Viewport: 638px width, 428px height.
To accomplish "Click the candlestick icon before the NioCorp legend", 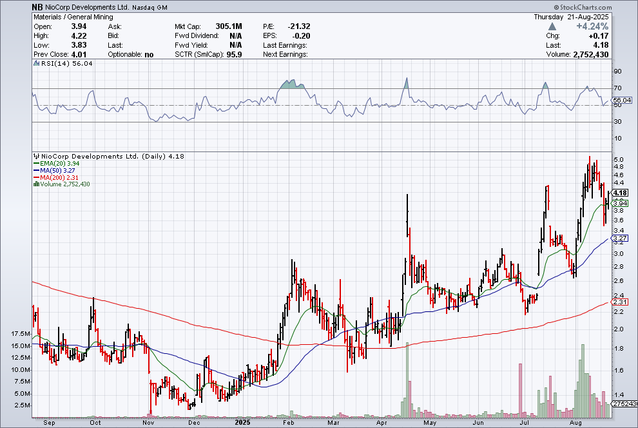I will (36, 156).
